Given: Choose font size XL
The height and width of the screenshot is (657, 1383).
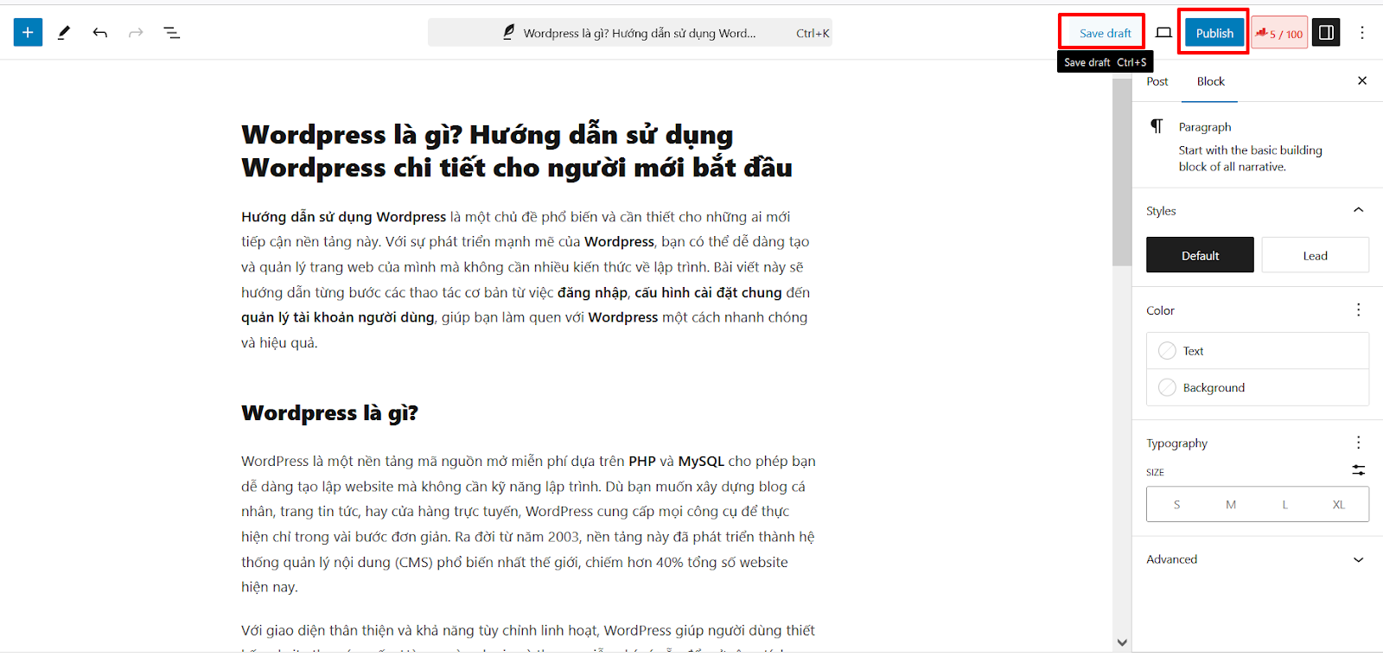Looking at the screenshot, I should (1338, 504).
